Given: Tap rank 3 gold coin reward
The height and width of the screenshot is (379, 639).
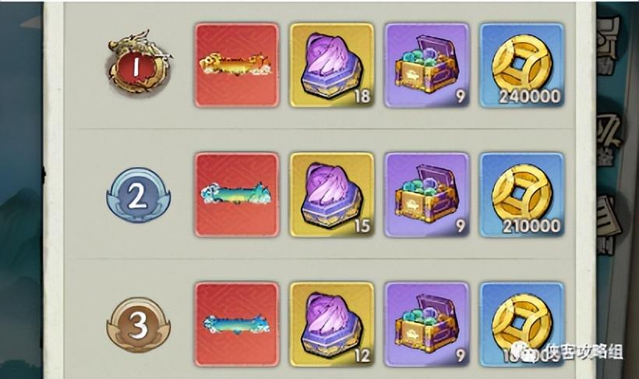Looking at the screenshot, I should click(x=522, y=324).
